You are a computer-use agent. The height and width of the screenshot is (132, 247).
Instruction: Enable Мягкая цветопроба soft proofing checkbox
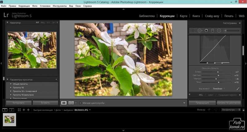(80, 103)
